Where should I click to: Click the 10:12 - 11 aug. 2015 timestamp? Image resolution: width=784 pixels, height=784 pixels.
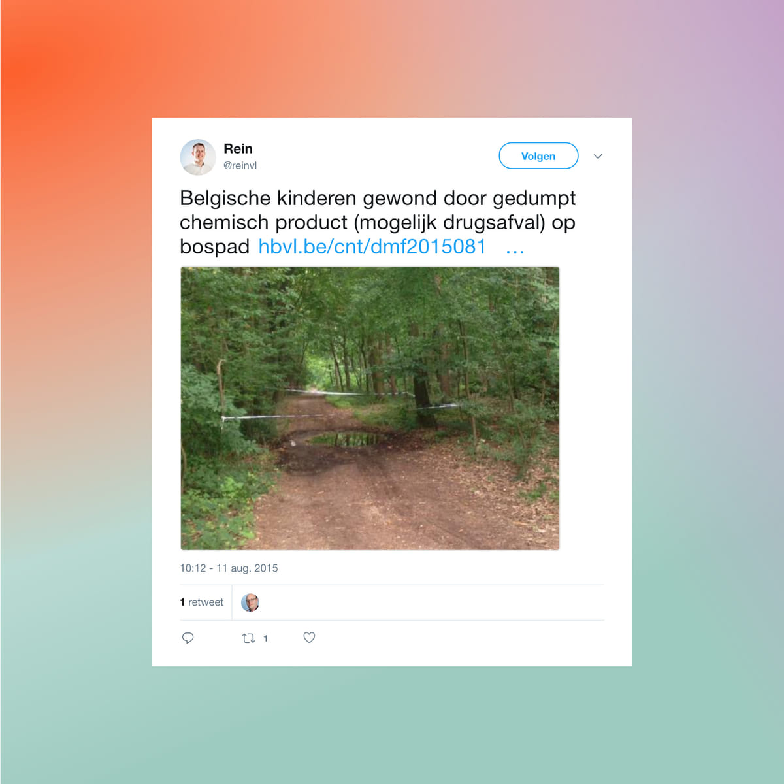[229, 568]
